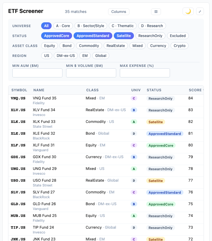Toggle the row density icon button

pyautogui.click(x=156, y=12)
